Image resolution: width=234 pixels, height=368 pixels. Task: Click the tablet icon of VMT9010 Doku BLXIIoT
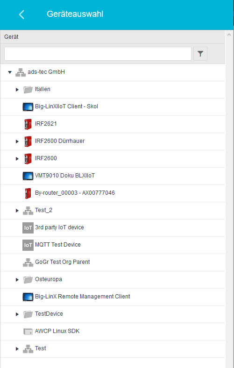(x=28, y=176)
